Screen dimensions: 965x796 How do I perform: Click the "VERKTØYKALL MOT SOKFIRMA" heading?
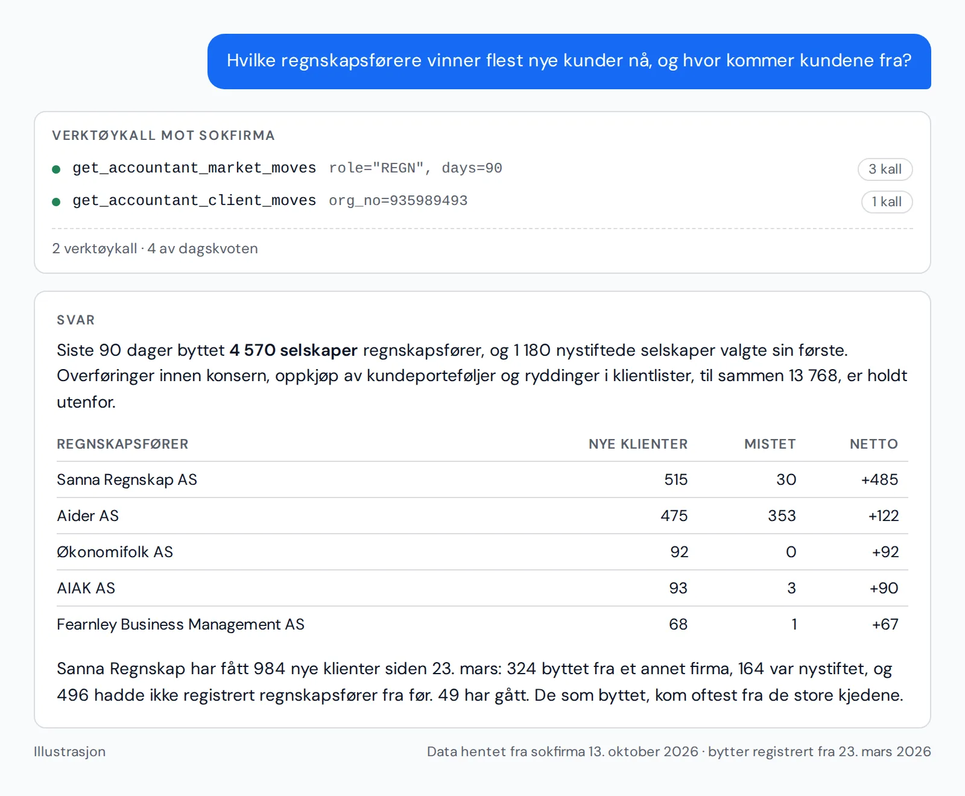(163, 136)
